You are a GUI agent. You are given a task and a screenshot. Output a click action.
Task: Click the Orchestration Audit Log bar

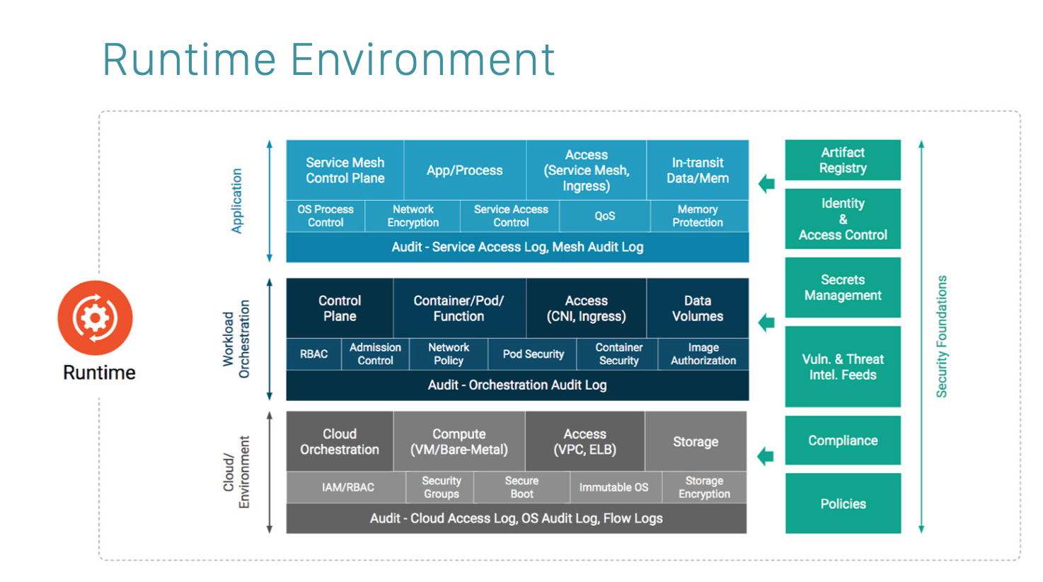(x=517, y=385)
